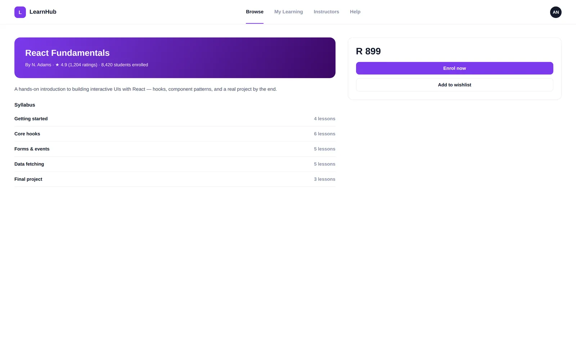The width and height of the screenshot is (576, 360).
Task: Open the Core hooks syllabus row
Action: point(175,134)
